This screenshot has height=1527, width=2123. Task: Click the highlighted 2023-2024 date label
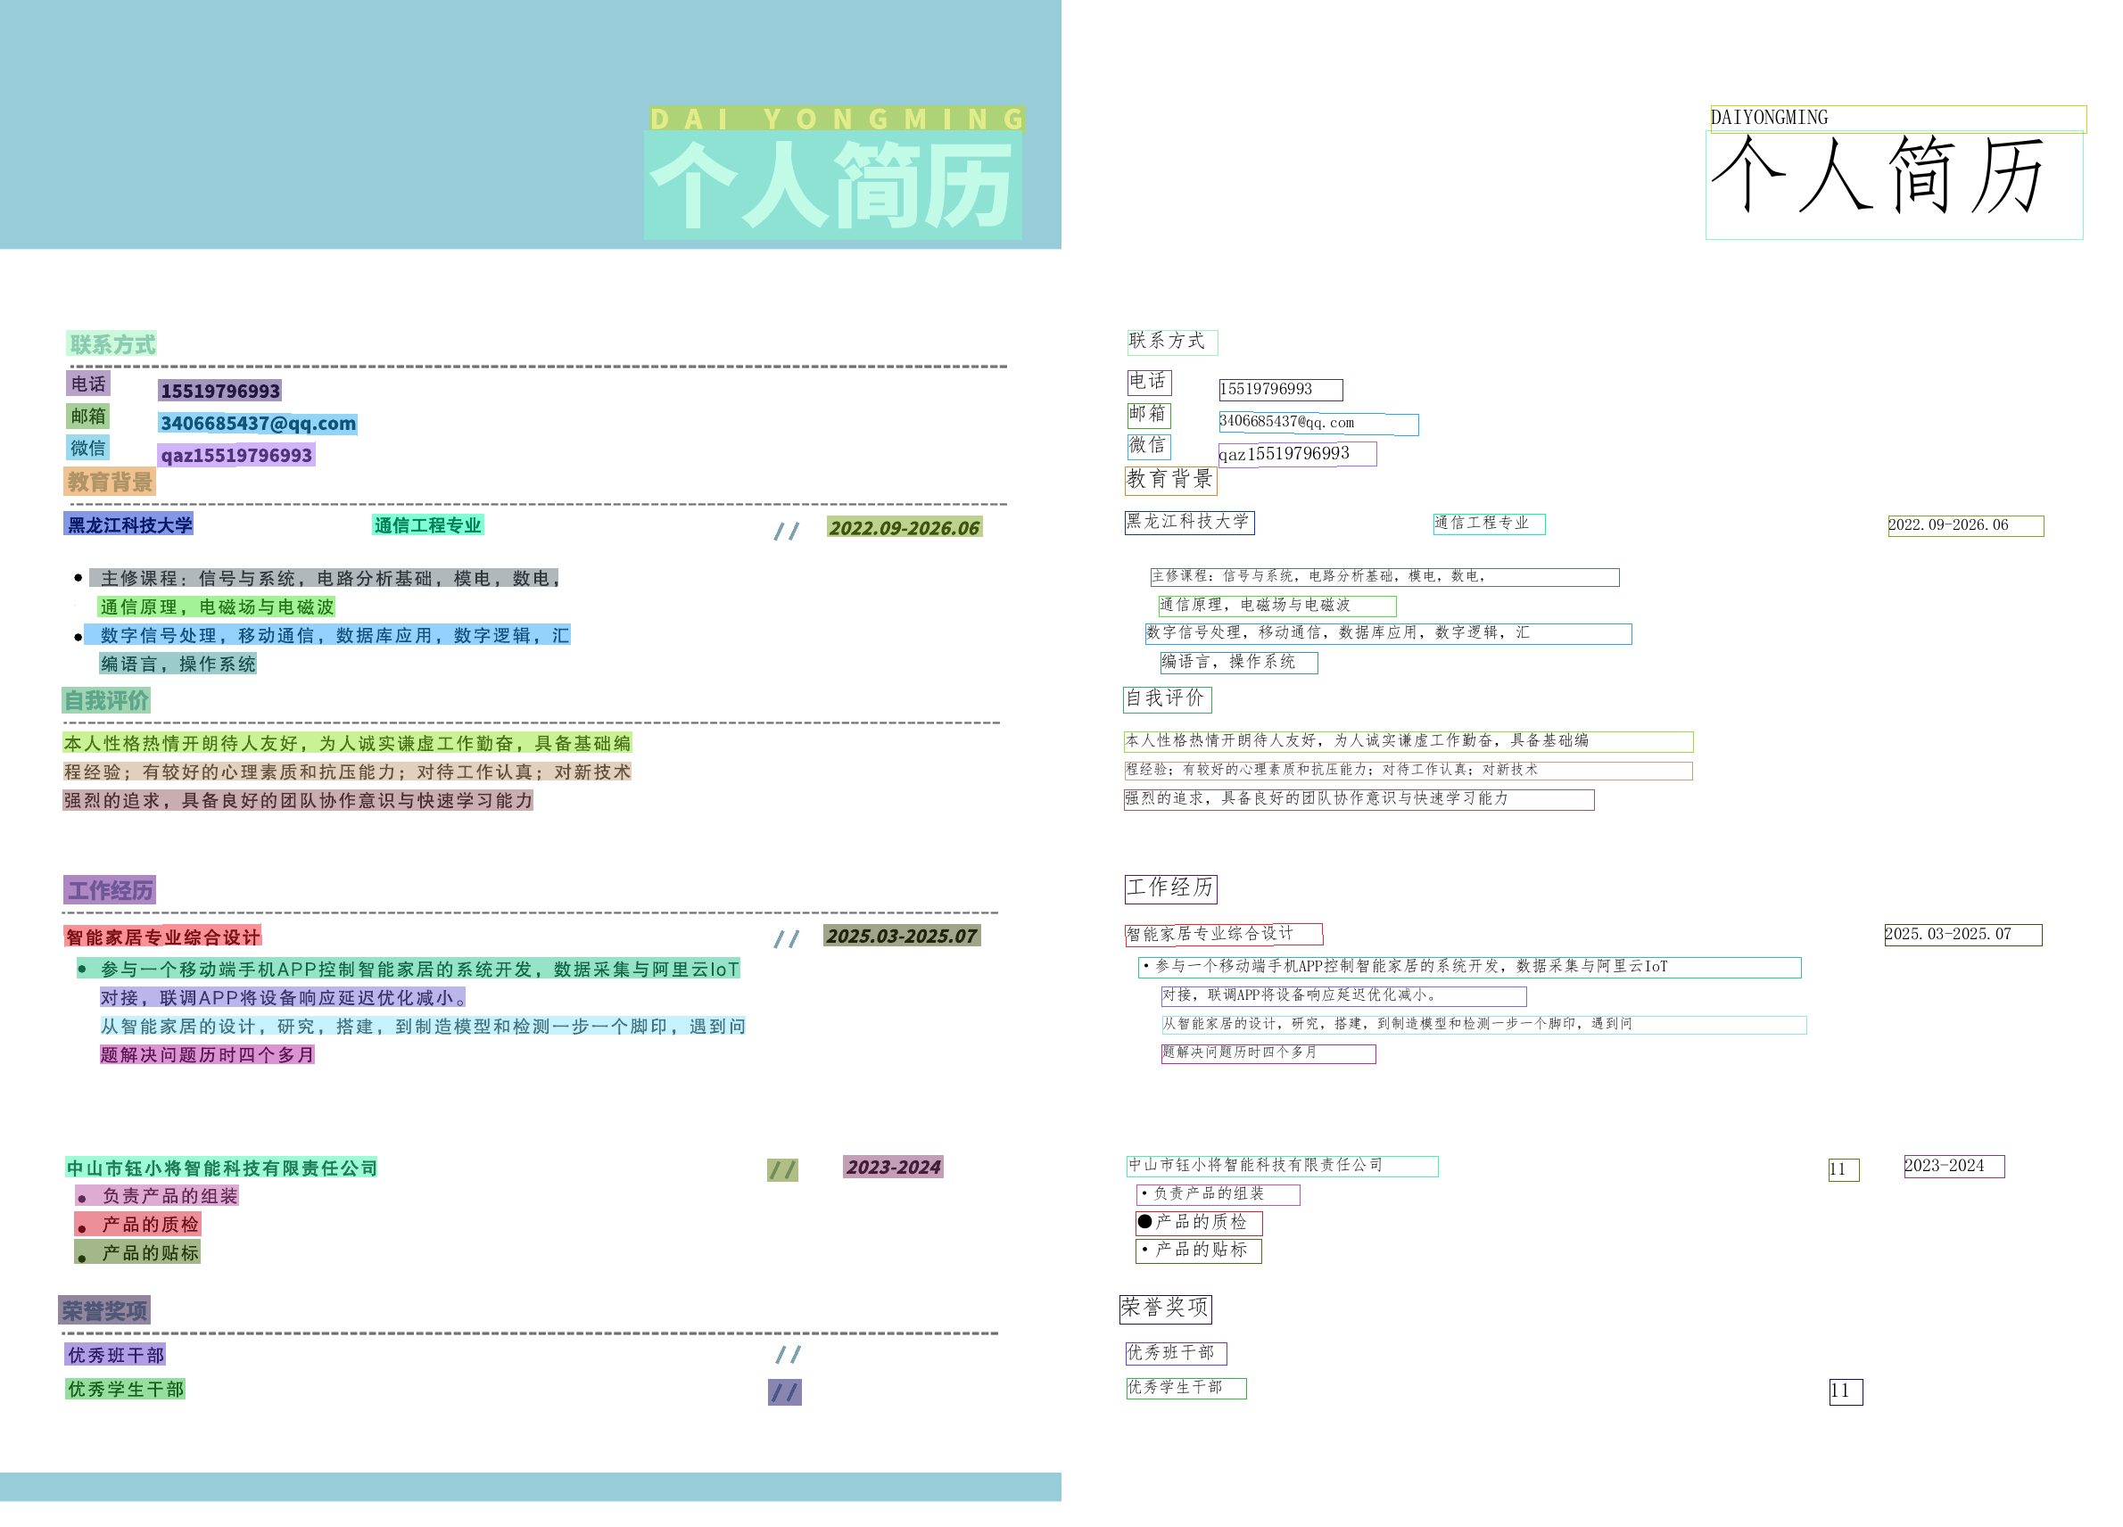892,1167
